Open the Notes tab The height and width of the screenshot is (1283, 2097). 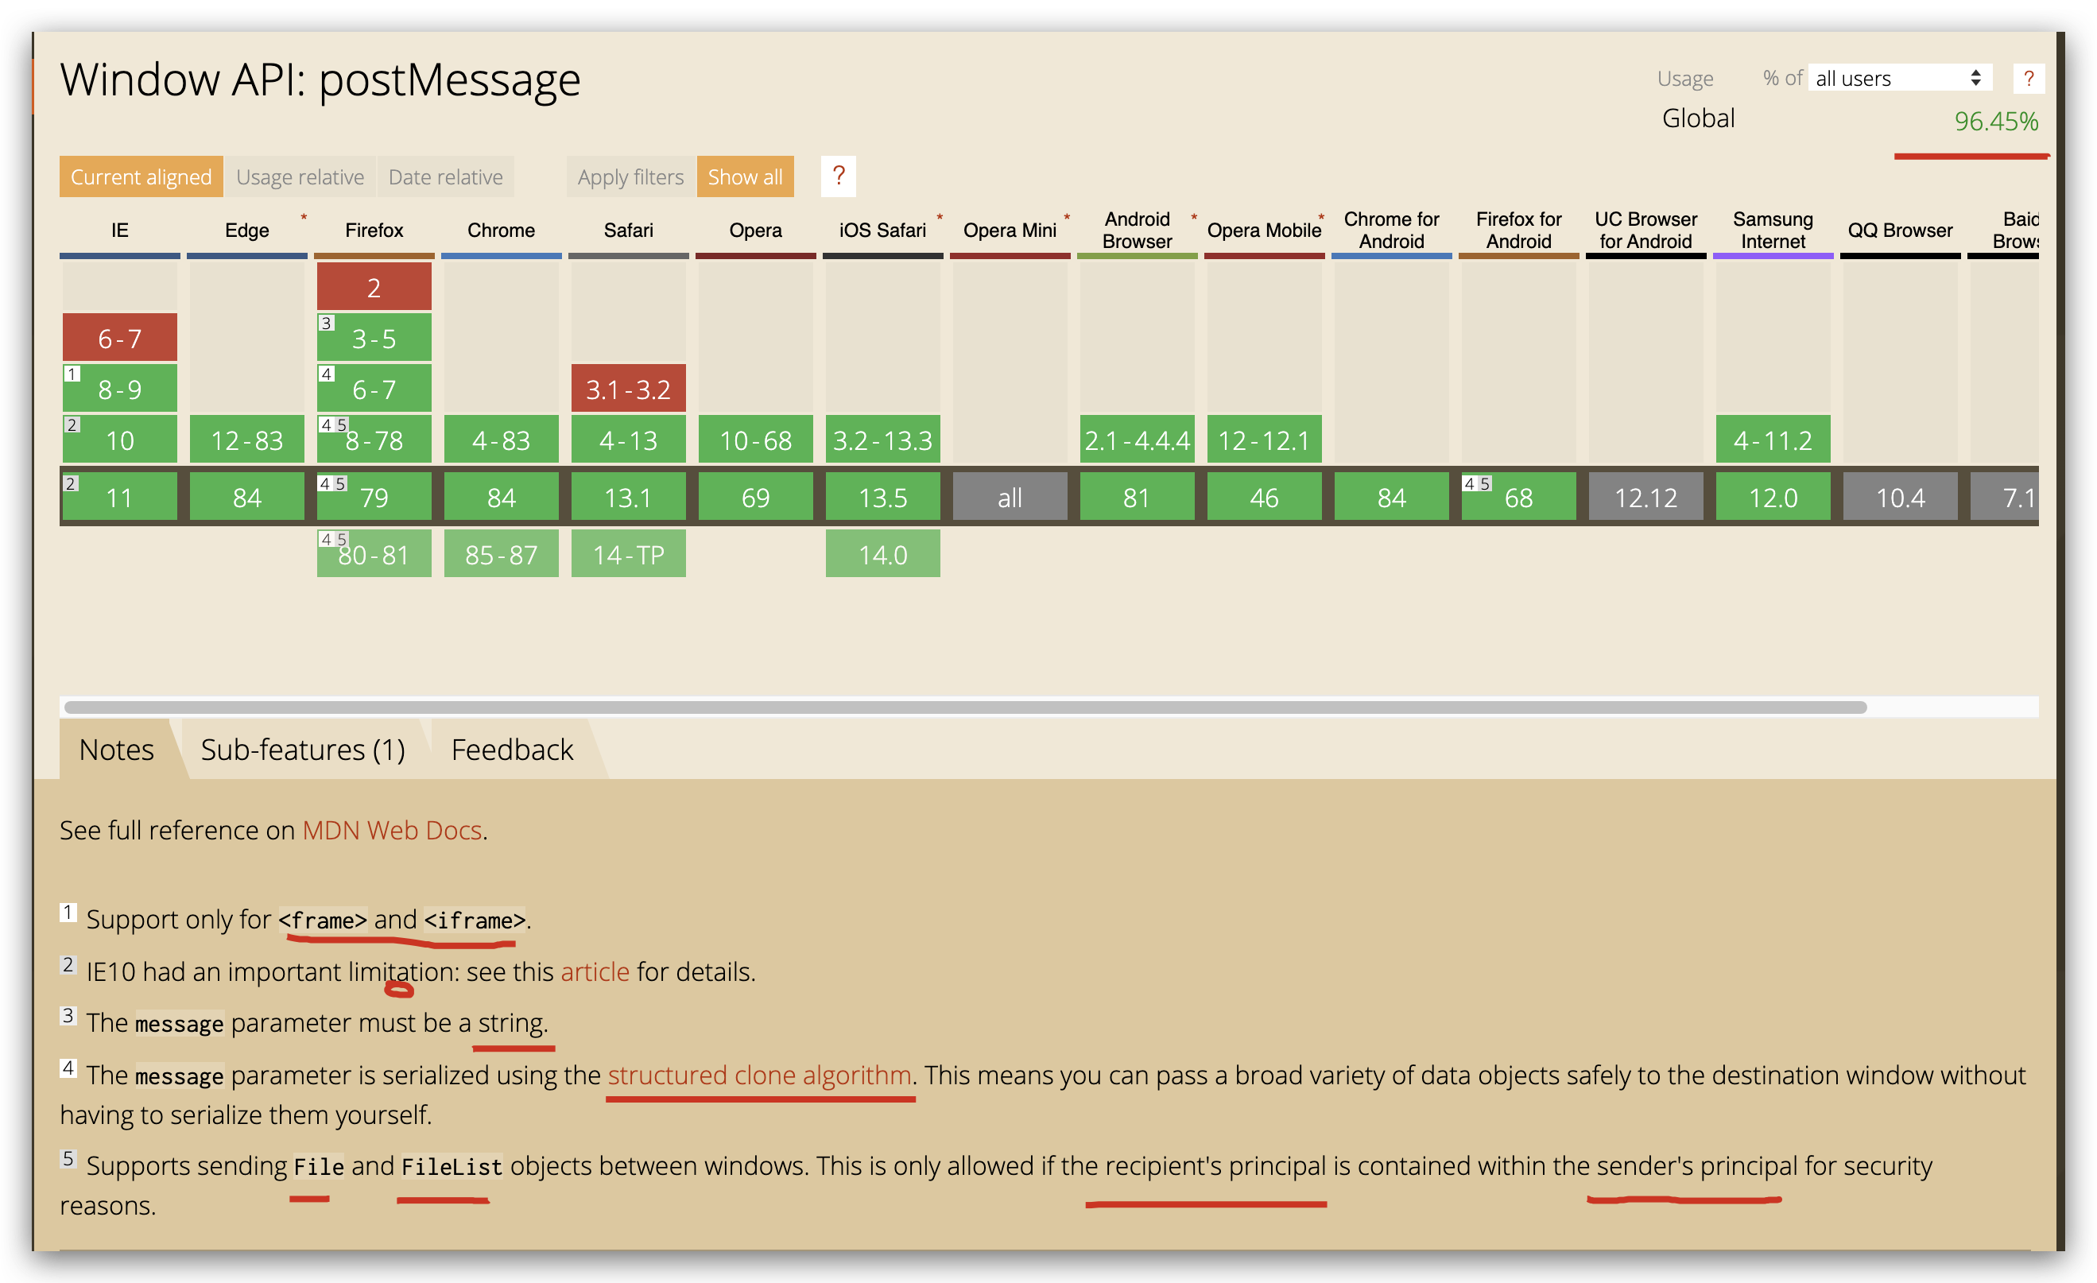pyautogui.click(x=117, y=749)
